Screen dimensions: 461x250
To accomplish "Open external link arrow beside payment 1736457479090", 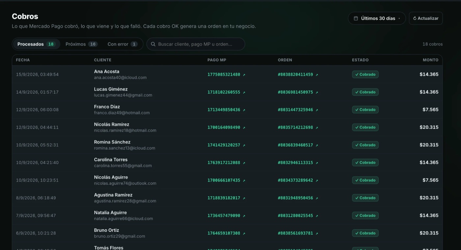I will (x=244, y=216).
